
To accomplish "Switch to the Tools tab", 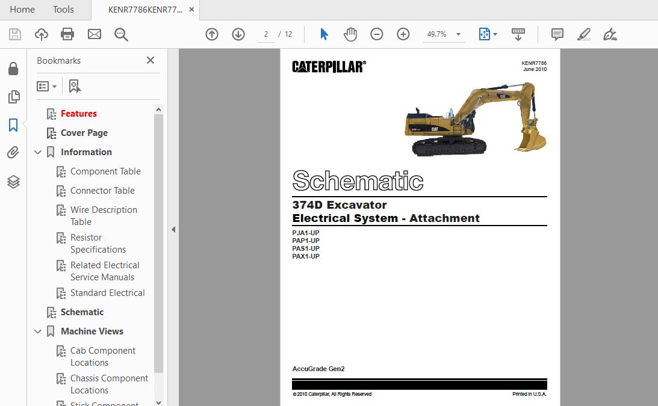I will pyautogui.click(x=63, y=10).
